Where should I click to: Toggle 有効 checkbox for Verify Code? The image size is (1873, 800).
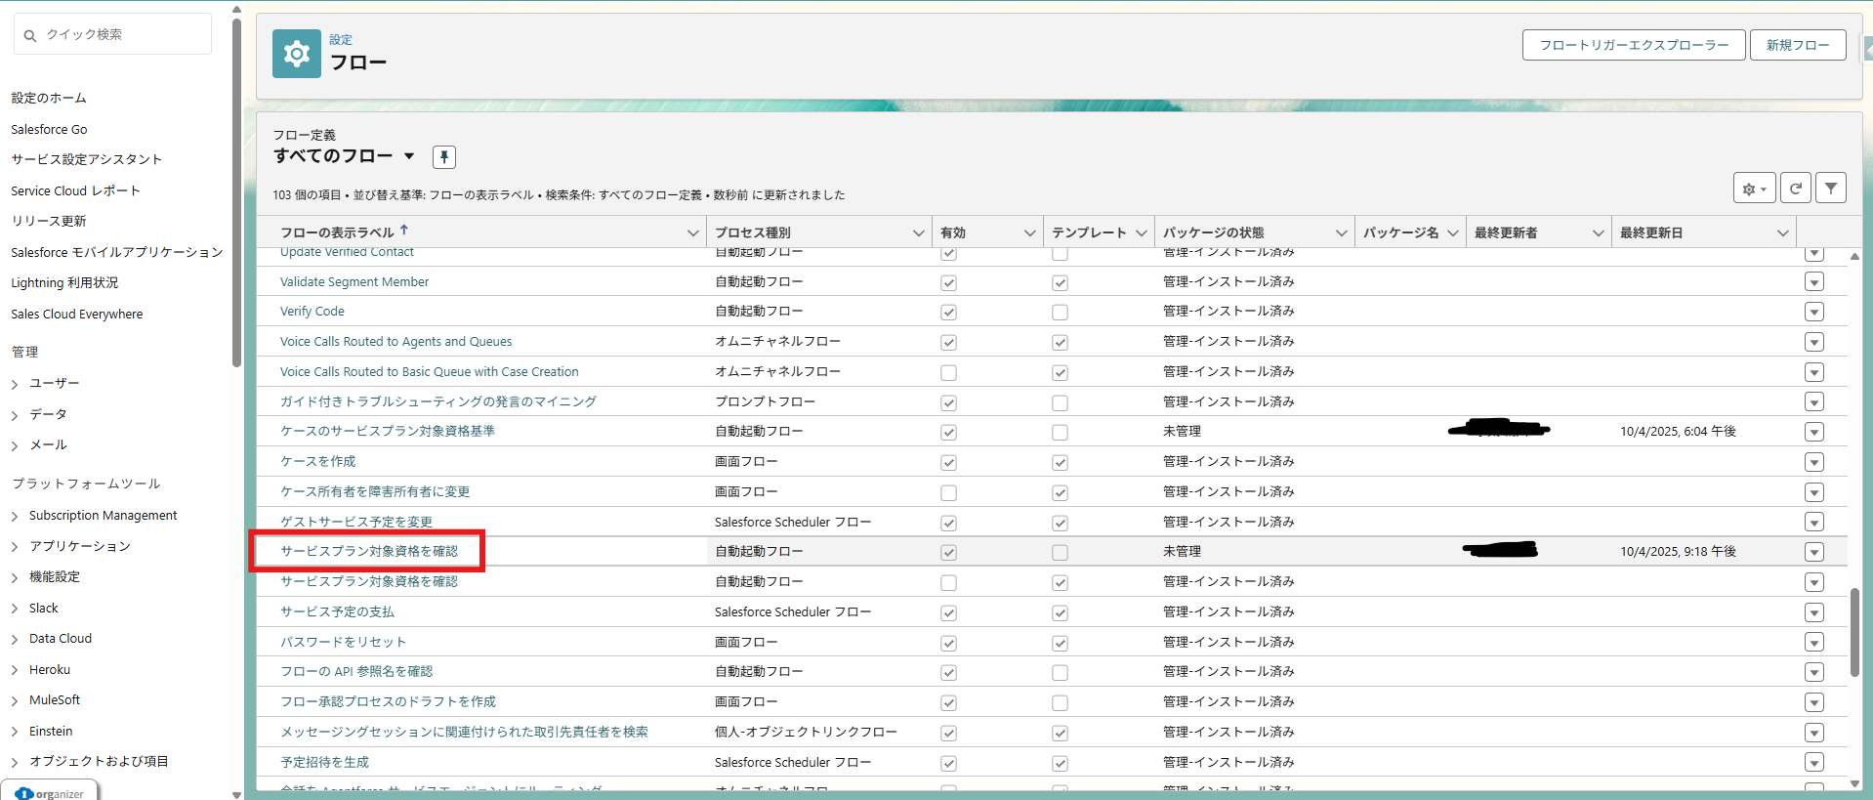(x=948, y=313)
